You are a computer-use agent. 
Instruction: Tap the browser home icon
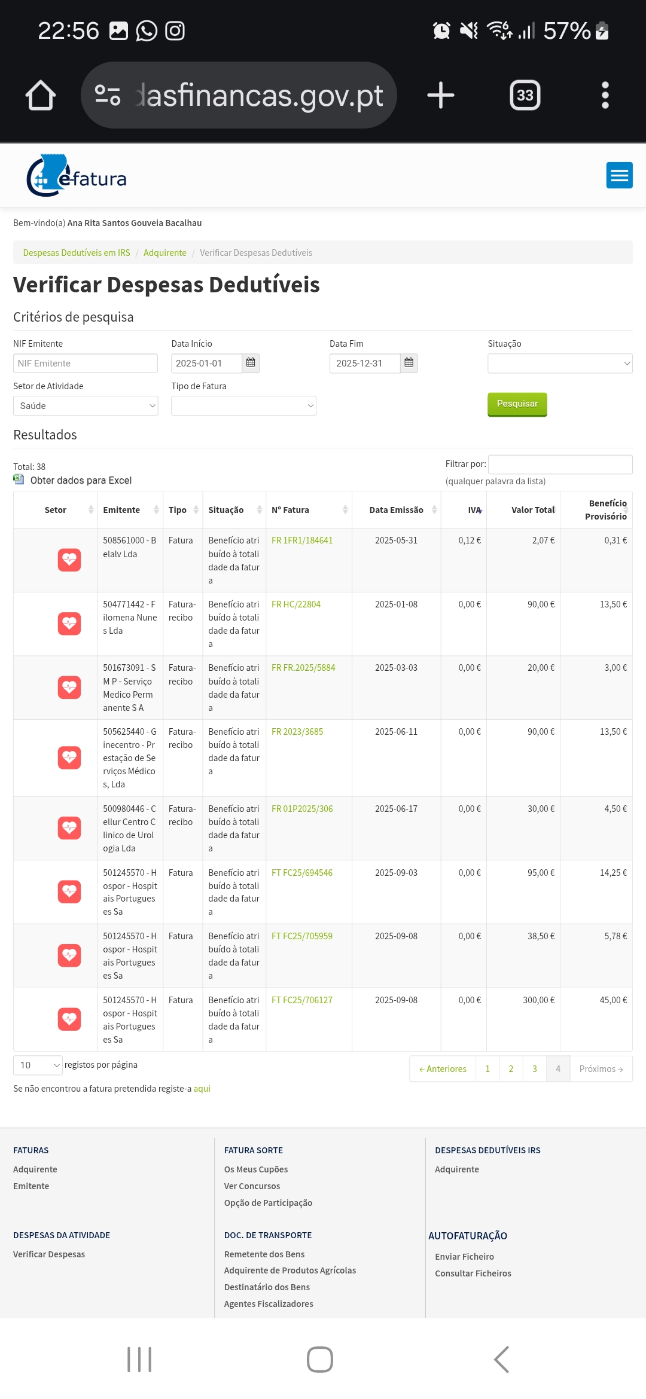point(41,95)
